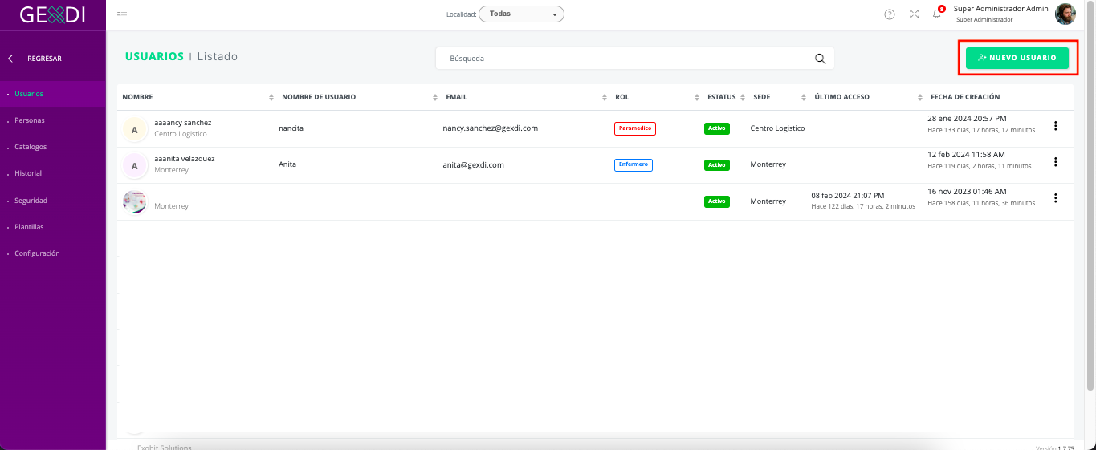The height and width of the screenshot is (450, 1096).
Task: Sort by FECHA DE CREACIÓN column header
Action: (965, 97)
